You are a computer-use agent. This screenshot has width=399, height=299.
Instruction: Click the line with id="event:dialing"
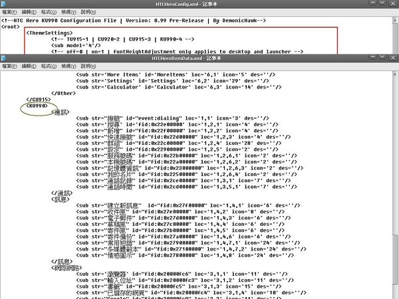click(172, 118)
